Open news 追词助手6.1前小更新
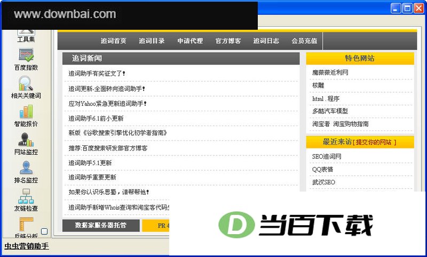The width and height of the screenshot is (427, 257). pos(96,119)
